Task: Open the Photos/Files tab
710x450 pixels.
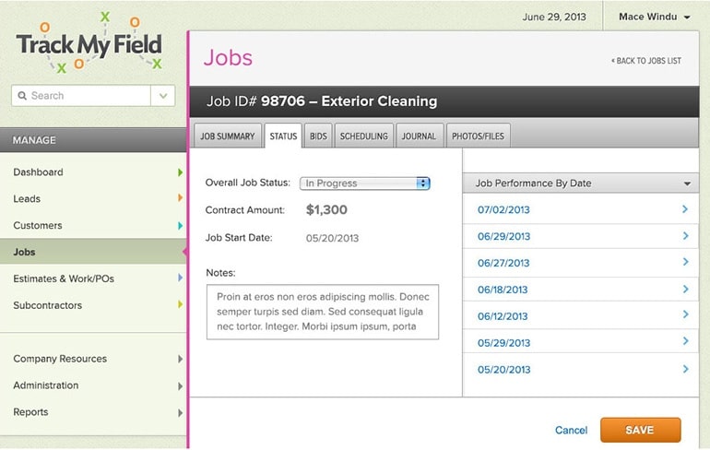Action: [478, 136]
